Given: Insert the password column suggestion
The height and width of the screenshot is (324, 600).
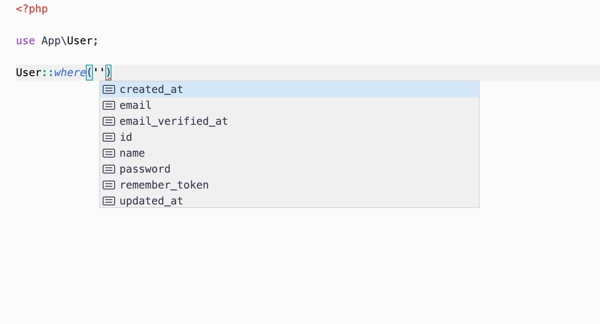Looking at the screenshot, I should (289, 169).
